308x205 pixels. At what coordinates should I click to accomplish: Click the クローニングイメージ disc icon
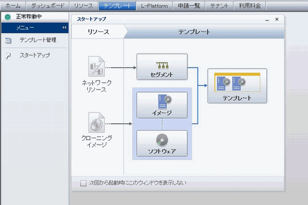[97, 122]
